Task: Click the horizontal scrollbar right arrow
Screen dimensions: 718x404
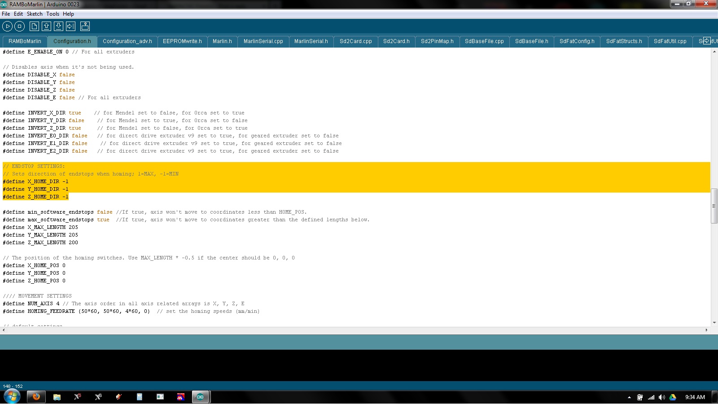Action: 706,330
